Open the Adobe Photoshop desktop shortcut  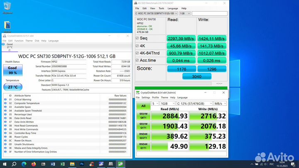[x=7, y=27]
